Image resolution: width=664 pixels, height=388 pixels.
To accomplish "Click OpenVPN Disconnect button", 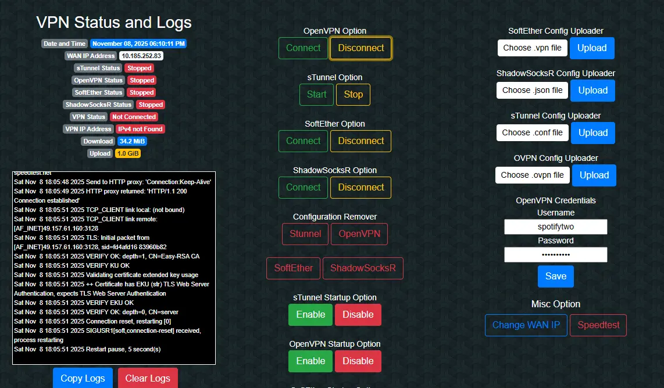I will (x=361, y=48).
